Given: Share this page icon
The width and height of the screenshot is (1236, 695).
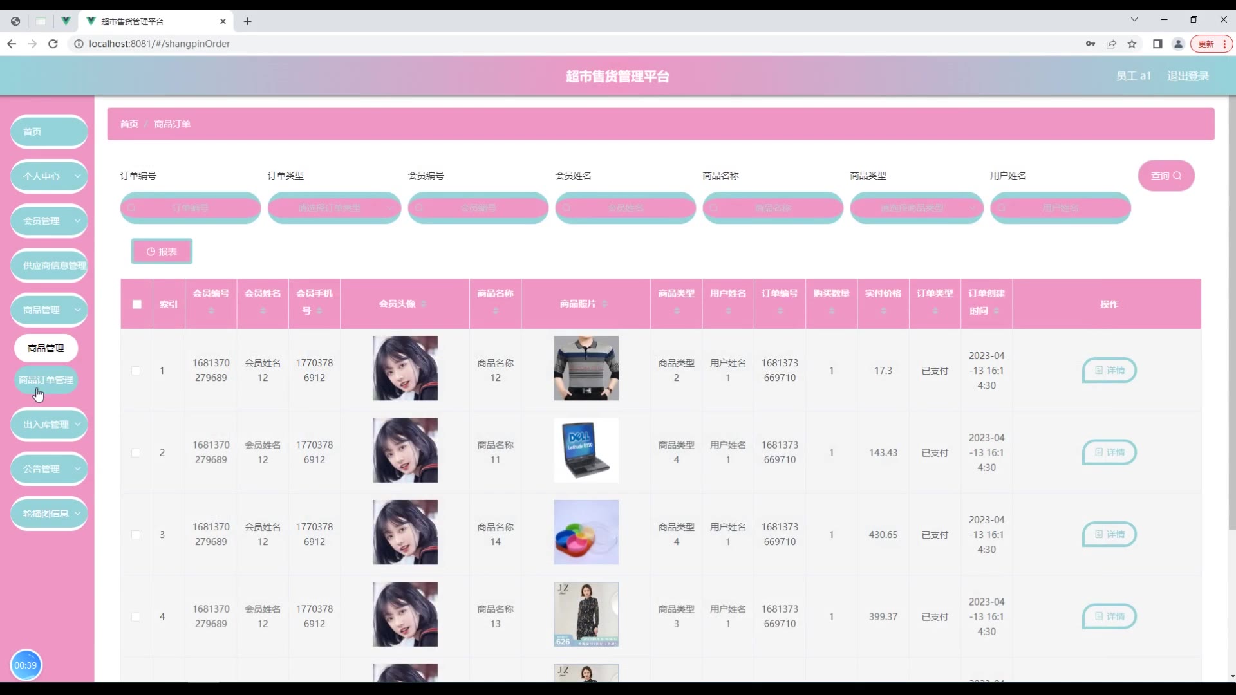Looking at the screenshot, I should click(1111, 44).
